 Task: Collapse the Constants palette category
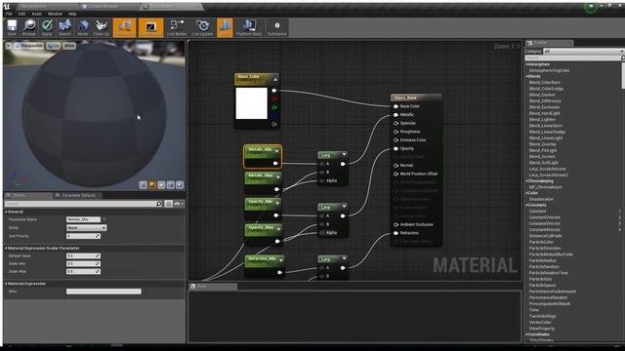[527, 206]
